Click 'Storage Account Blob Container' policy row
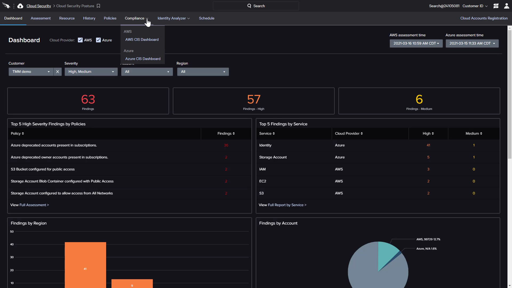Viewport: 512px width, 288px height. (x=130, y=181)
